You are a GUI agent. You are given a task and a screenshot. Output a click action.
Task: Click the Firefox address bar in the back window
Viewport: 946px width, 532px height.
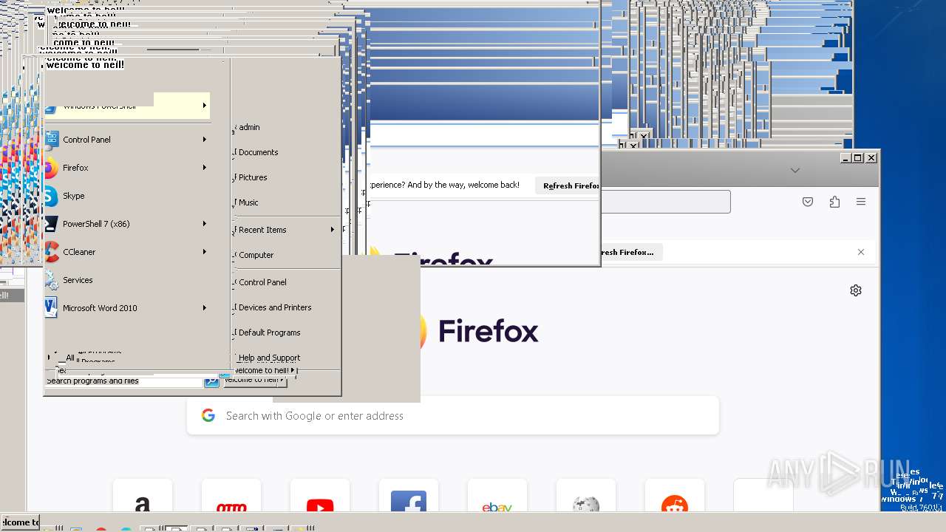click(665, 202)
